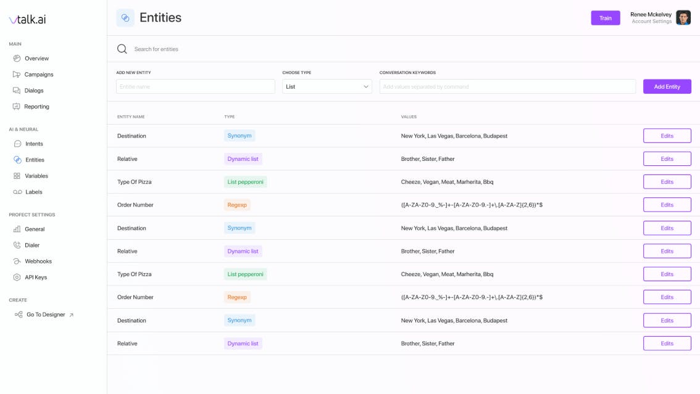The width and height of the screenshot is (700, 394).
Task: Click the Add Entity button
Action: [x=667, y=87]
